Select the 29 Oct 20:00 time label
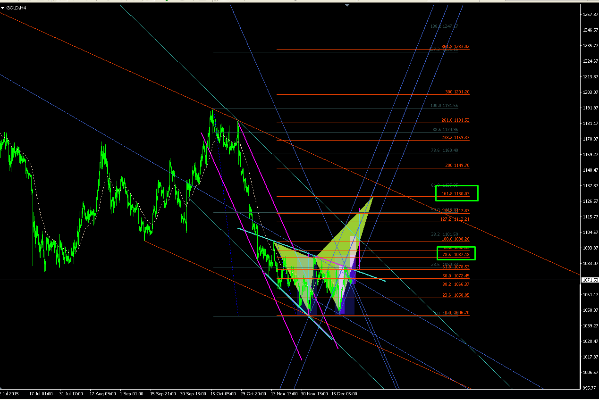Image resolution: width=599 pixels, height=400 pixels. (x=253, y=393)
